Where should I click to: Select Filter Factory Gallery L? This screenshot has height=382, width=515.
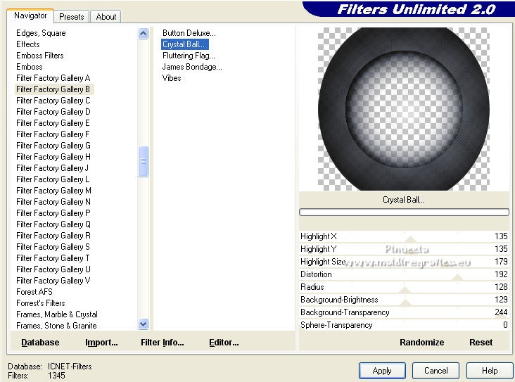tap(53, 179)
